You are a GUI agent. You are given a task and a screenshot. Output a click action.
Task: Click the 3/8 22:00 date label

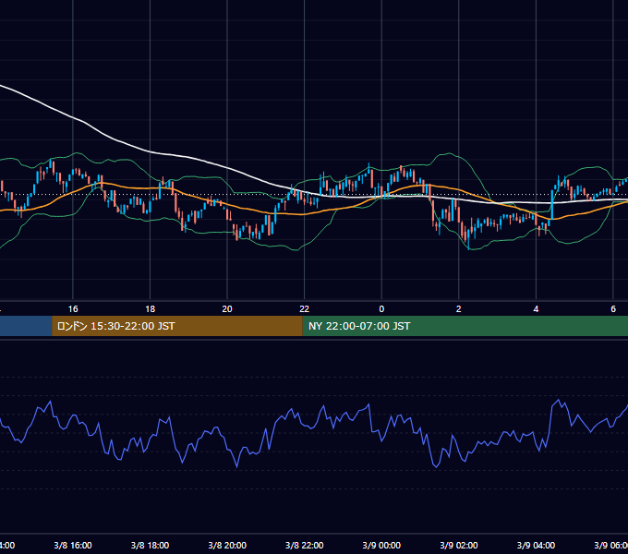pyautogui.click(x=305, y=545)
